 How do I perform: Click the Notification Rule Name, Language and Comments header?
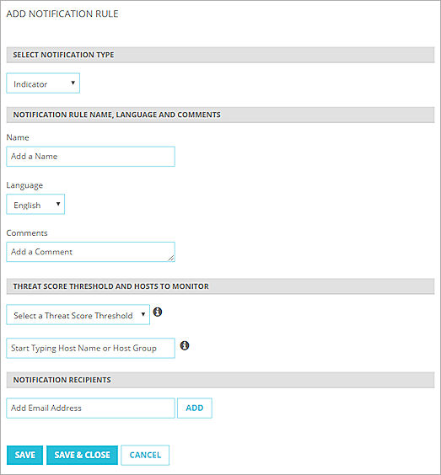tap(221, 115)
